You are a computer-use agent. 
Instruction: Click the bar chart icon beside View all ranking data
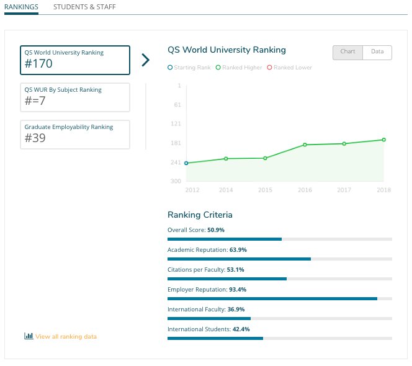pyautogui.click(x=29, y=336)
